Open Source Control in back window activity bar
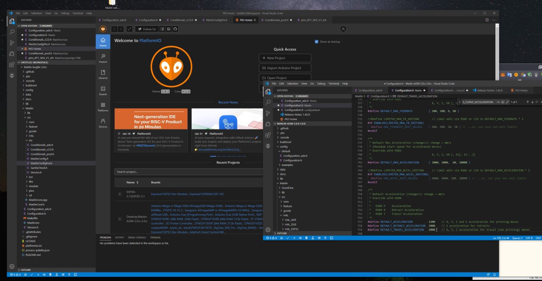 coord(12,43)
